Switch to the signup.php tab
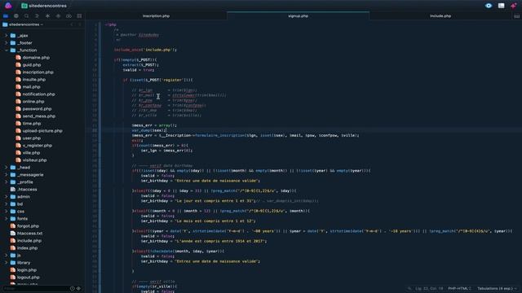The image size is (522, 293). click(x=298, y=16)
